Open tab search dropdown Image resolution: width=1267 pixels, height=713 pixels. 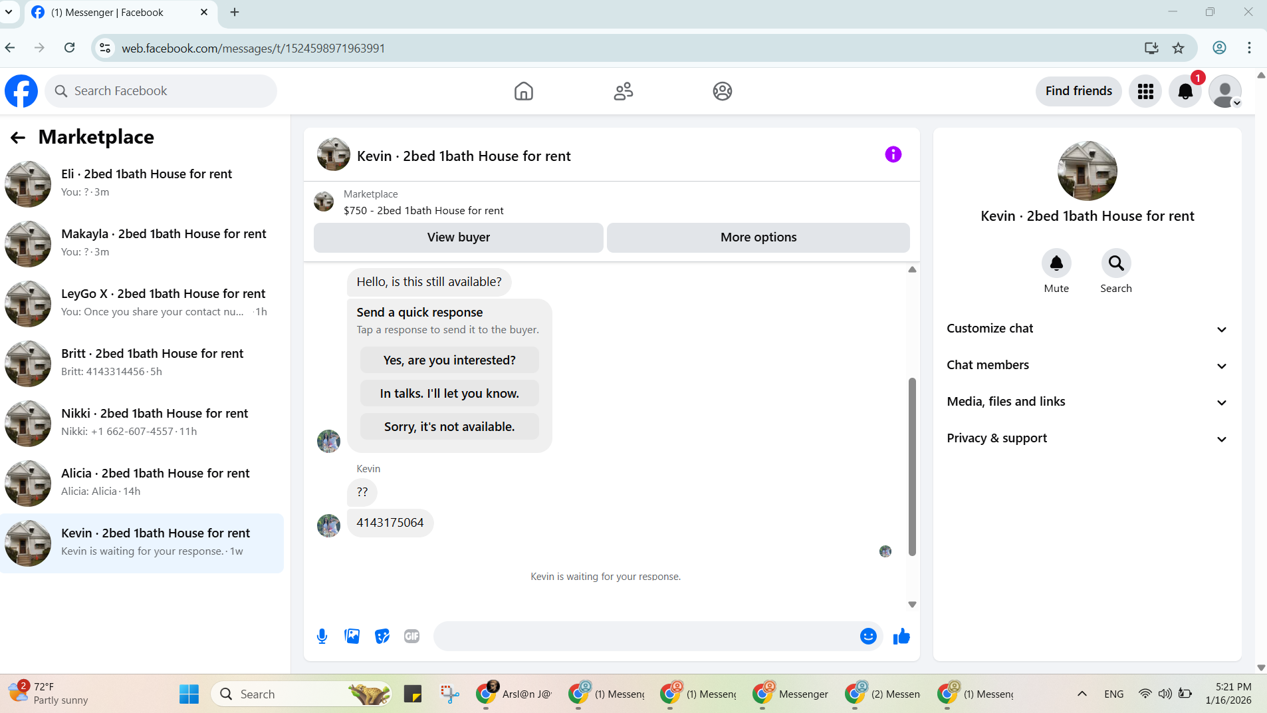(9, 12)
